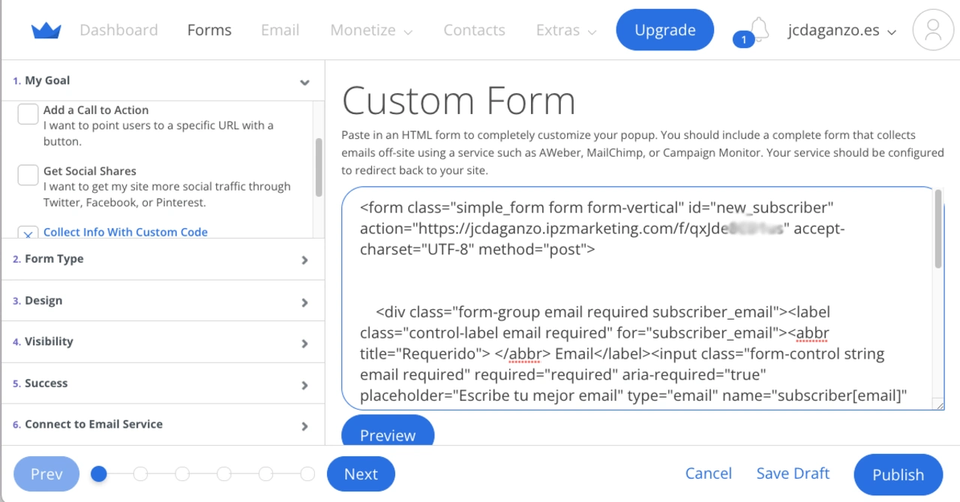Select the first step progress dot

point(98,473)
